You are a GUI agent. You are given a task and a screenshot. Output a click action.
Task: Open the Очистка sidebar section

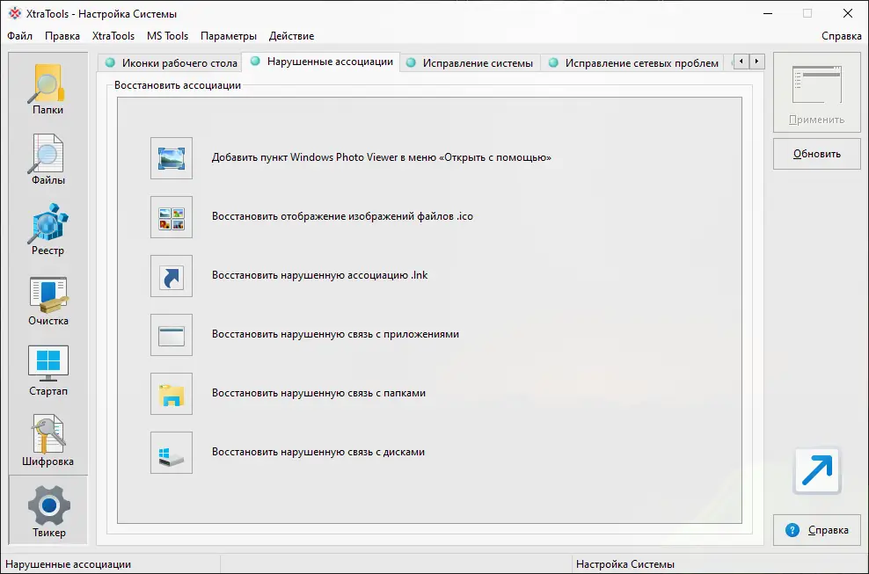pos(47,300)
